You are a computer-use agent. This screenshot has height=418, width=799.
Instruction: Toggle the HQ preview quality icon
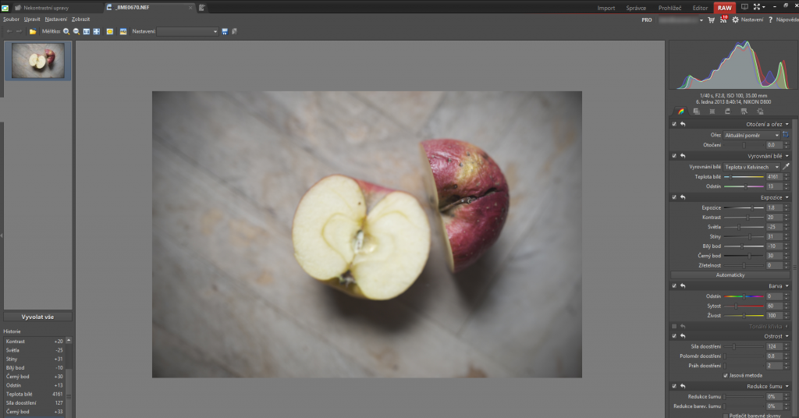click(123, 31)
